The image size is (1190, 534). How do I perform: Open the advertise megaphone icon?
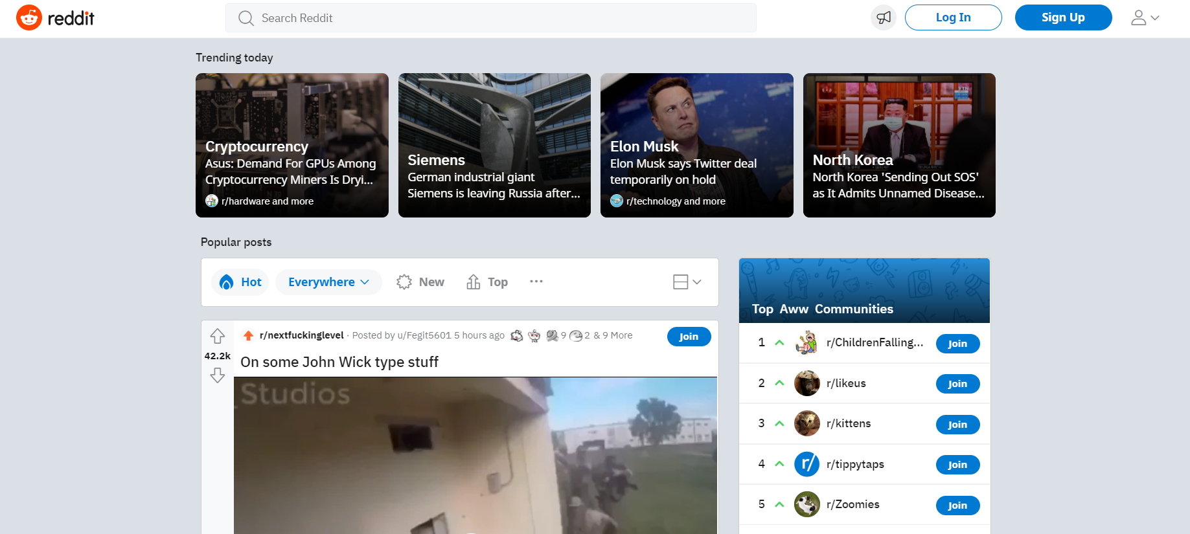point(884,17)
